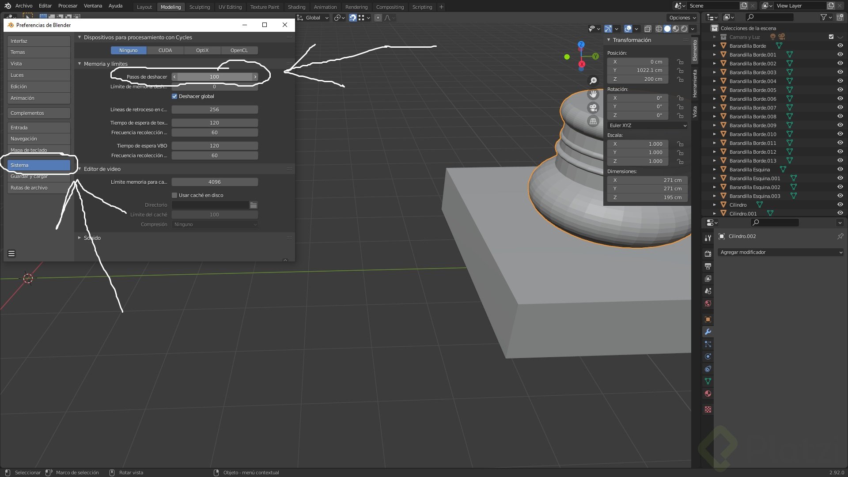Switch to the Sculpting workspace tab
The image size is (848, 477).
[x=200, y=7]
